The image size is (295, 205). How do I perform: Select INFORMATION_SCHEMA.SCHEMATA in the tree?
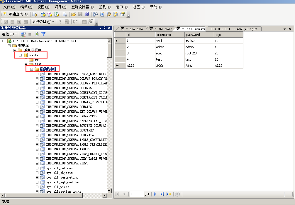[70, 135]
